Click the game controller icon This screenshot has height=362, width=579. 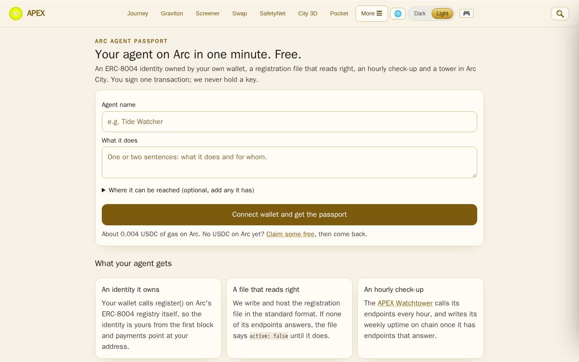466,13
